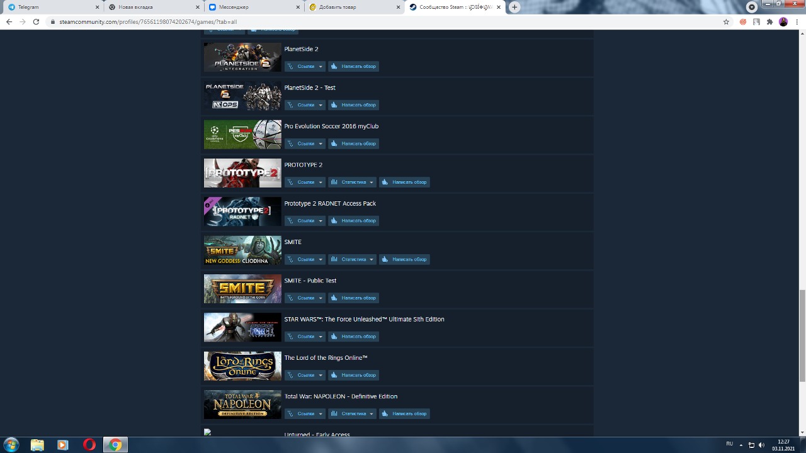Switch to the Telegram browser tab
This screenshot has height=453, width=806.
click(52, 7)
